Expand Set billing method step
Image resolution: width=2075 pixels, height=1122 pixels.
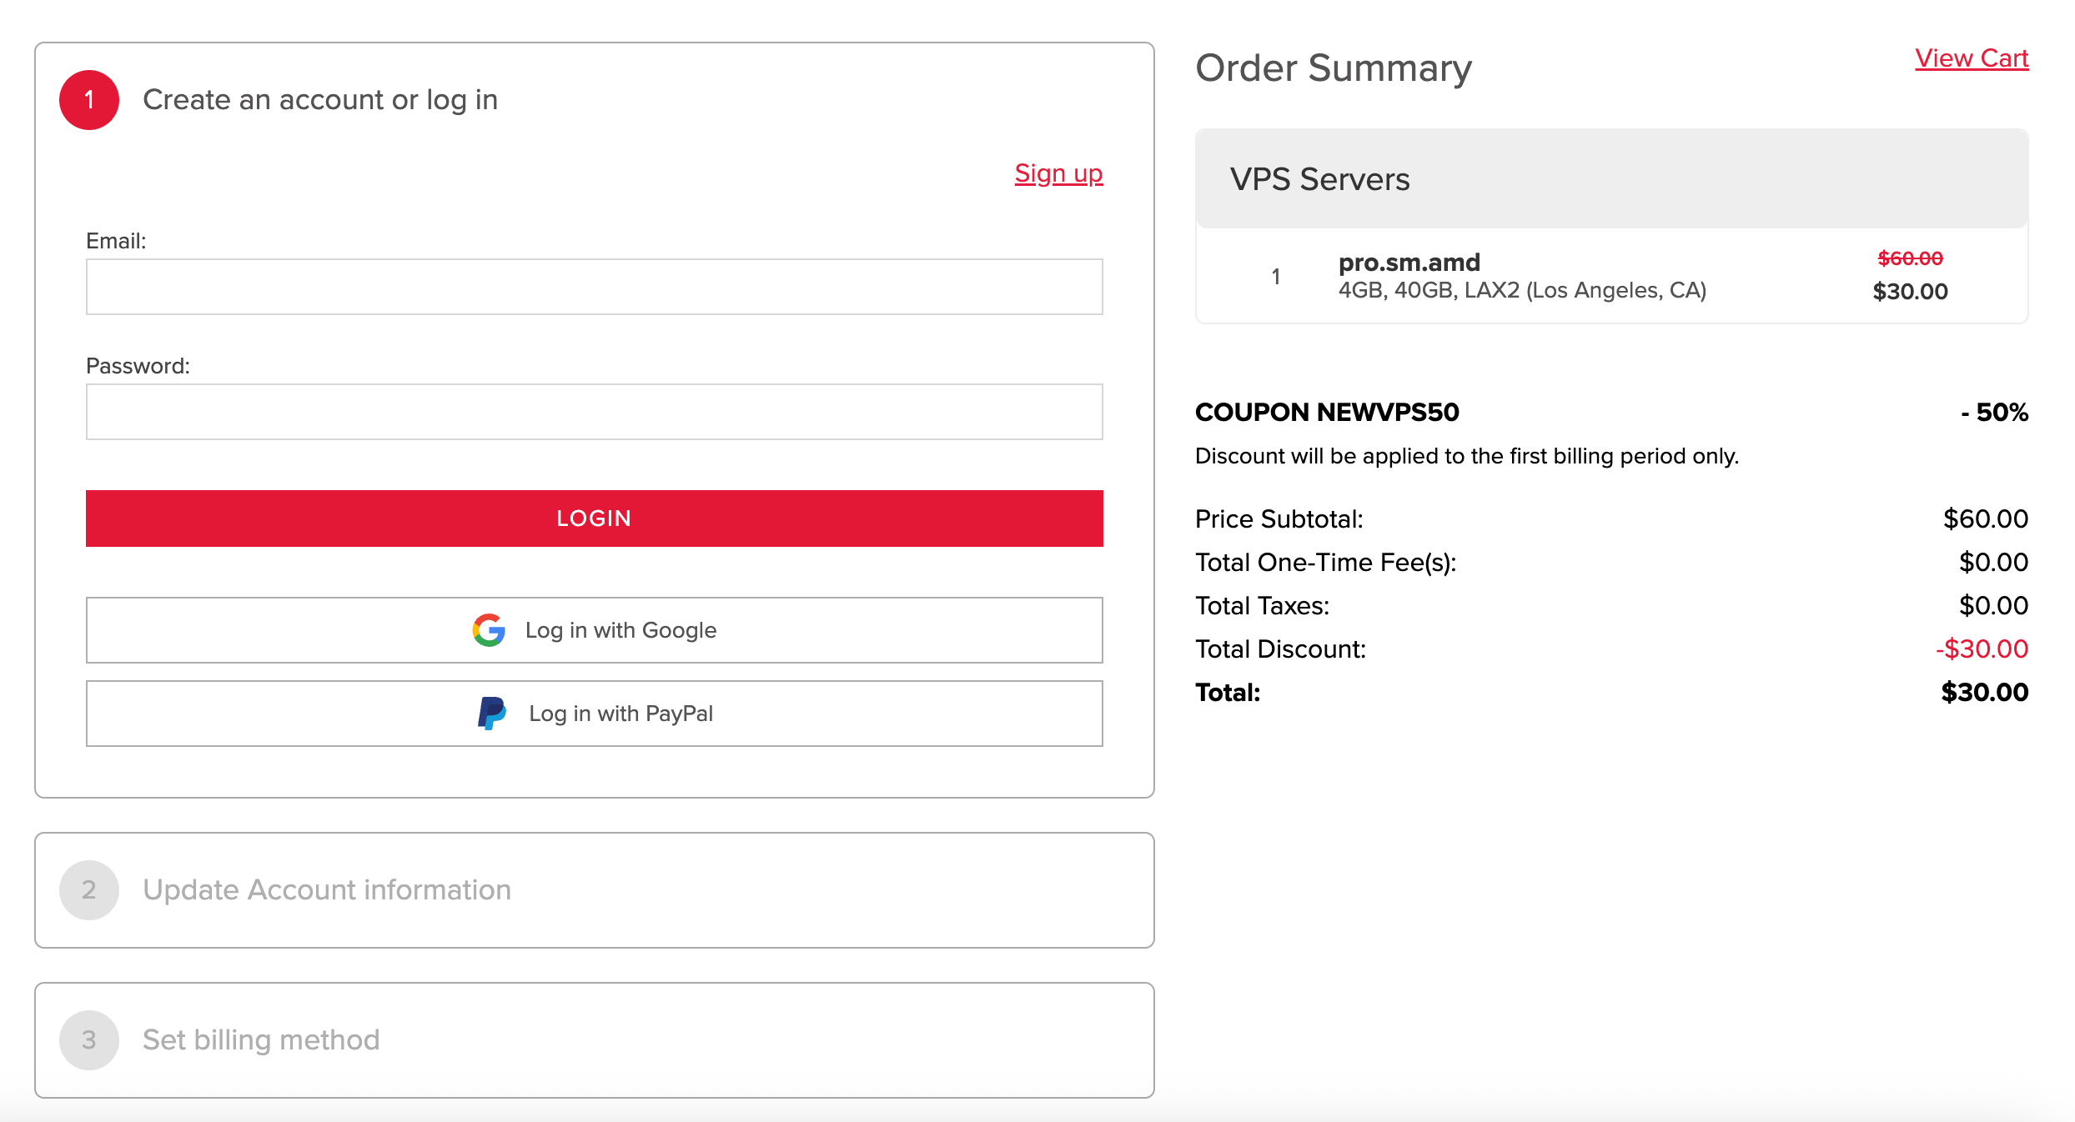click(595, 1040)
